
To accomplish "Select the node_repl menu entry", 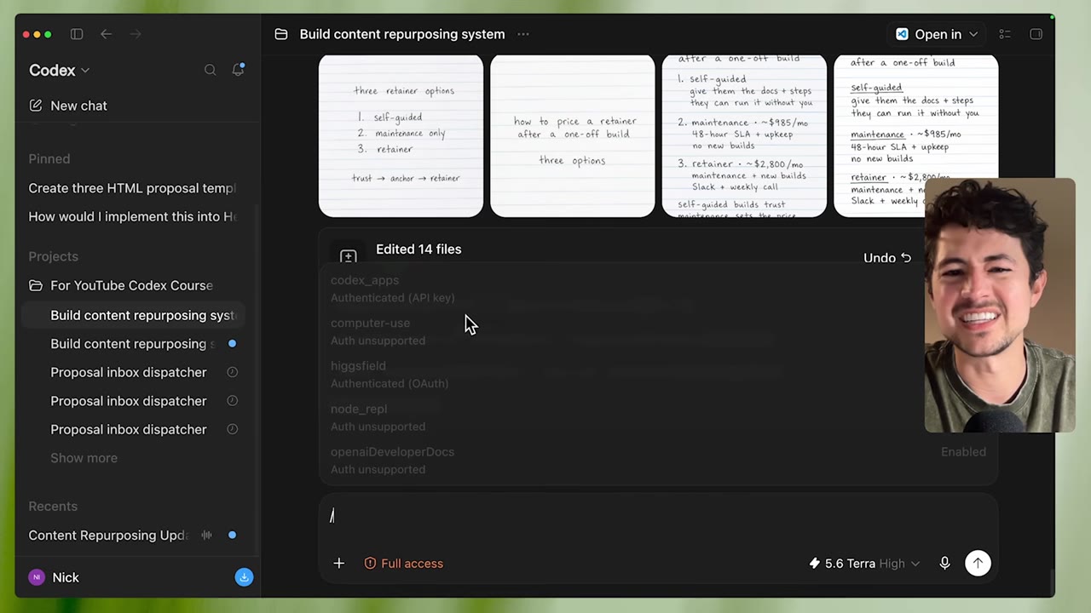I will tap(658, 417).
